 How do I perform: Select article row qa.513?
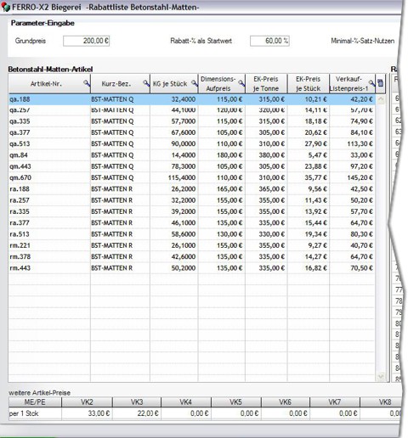point(192,143)
